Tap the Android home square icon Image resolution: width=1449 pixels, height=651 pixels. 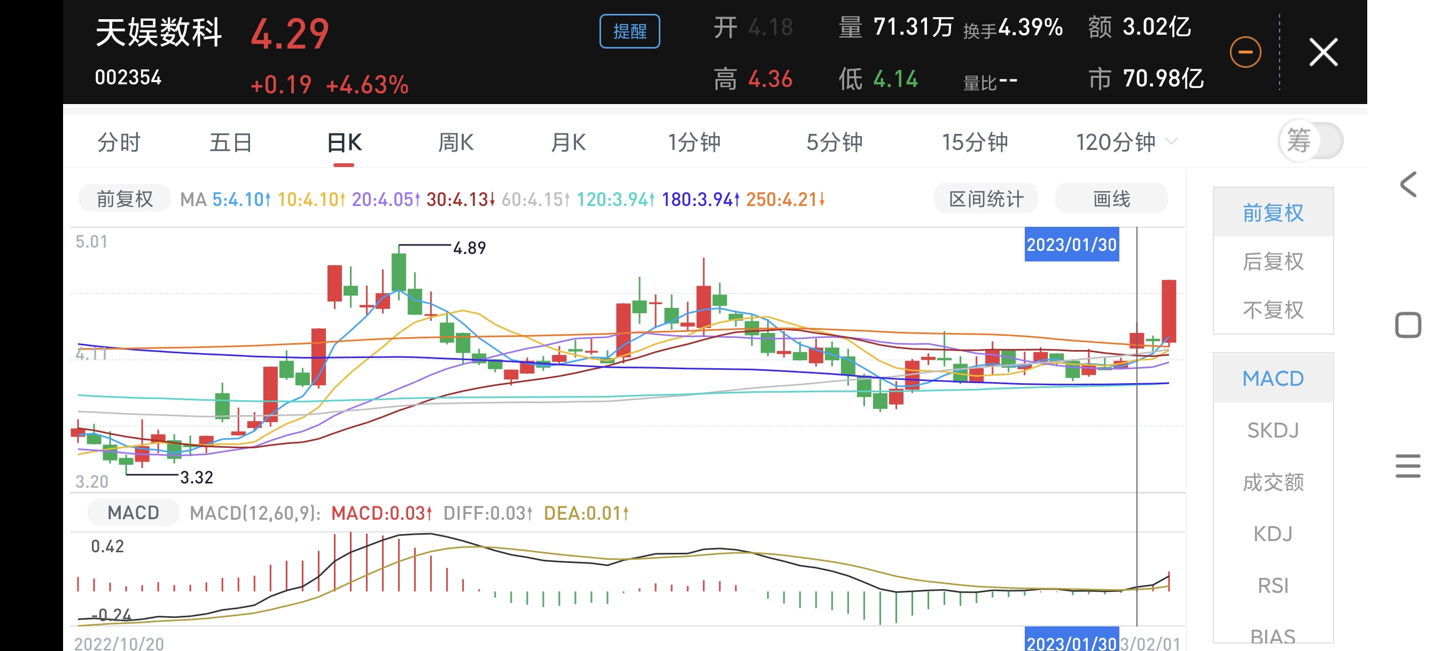click(1408, 324)
